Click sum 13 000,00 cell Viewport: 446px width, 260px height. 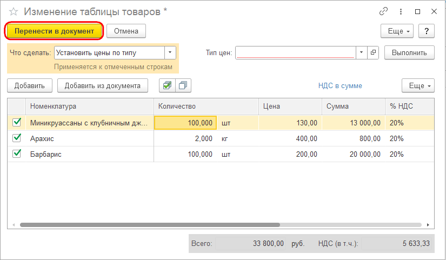click(354, 123)
